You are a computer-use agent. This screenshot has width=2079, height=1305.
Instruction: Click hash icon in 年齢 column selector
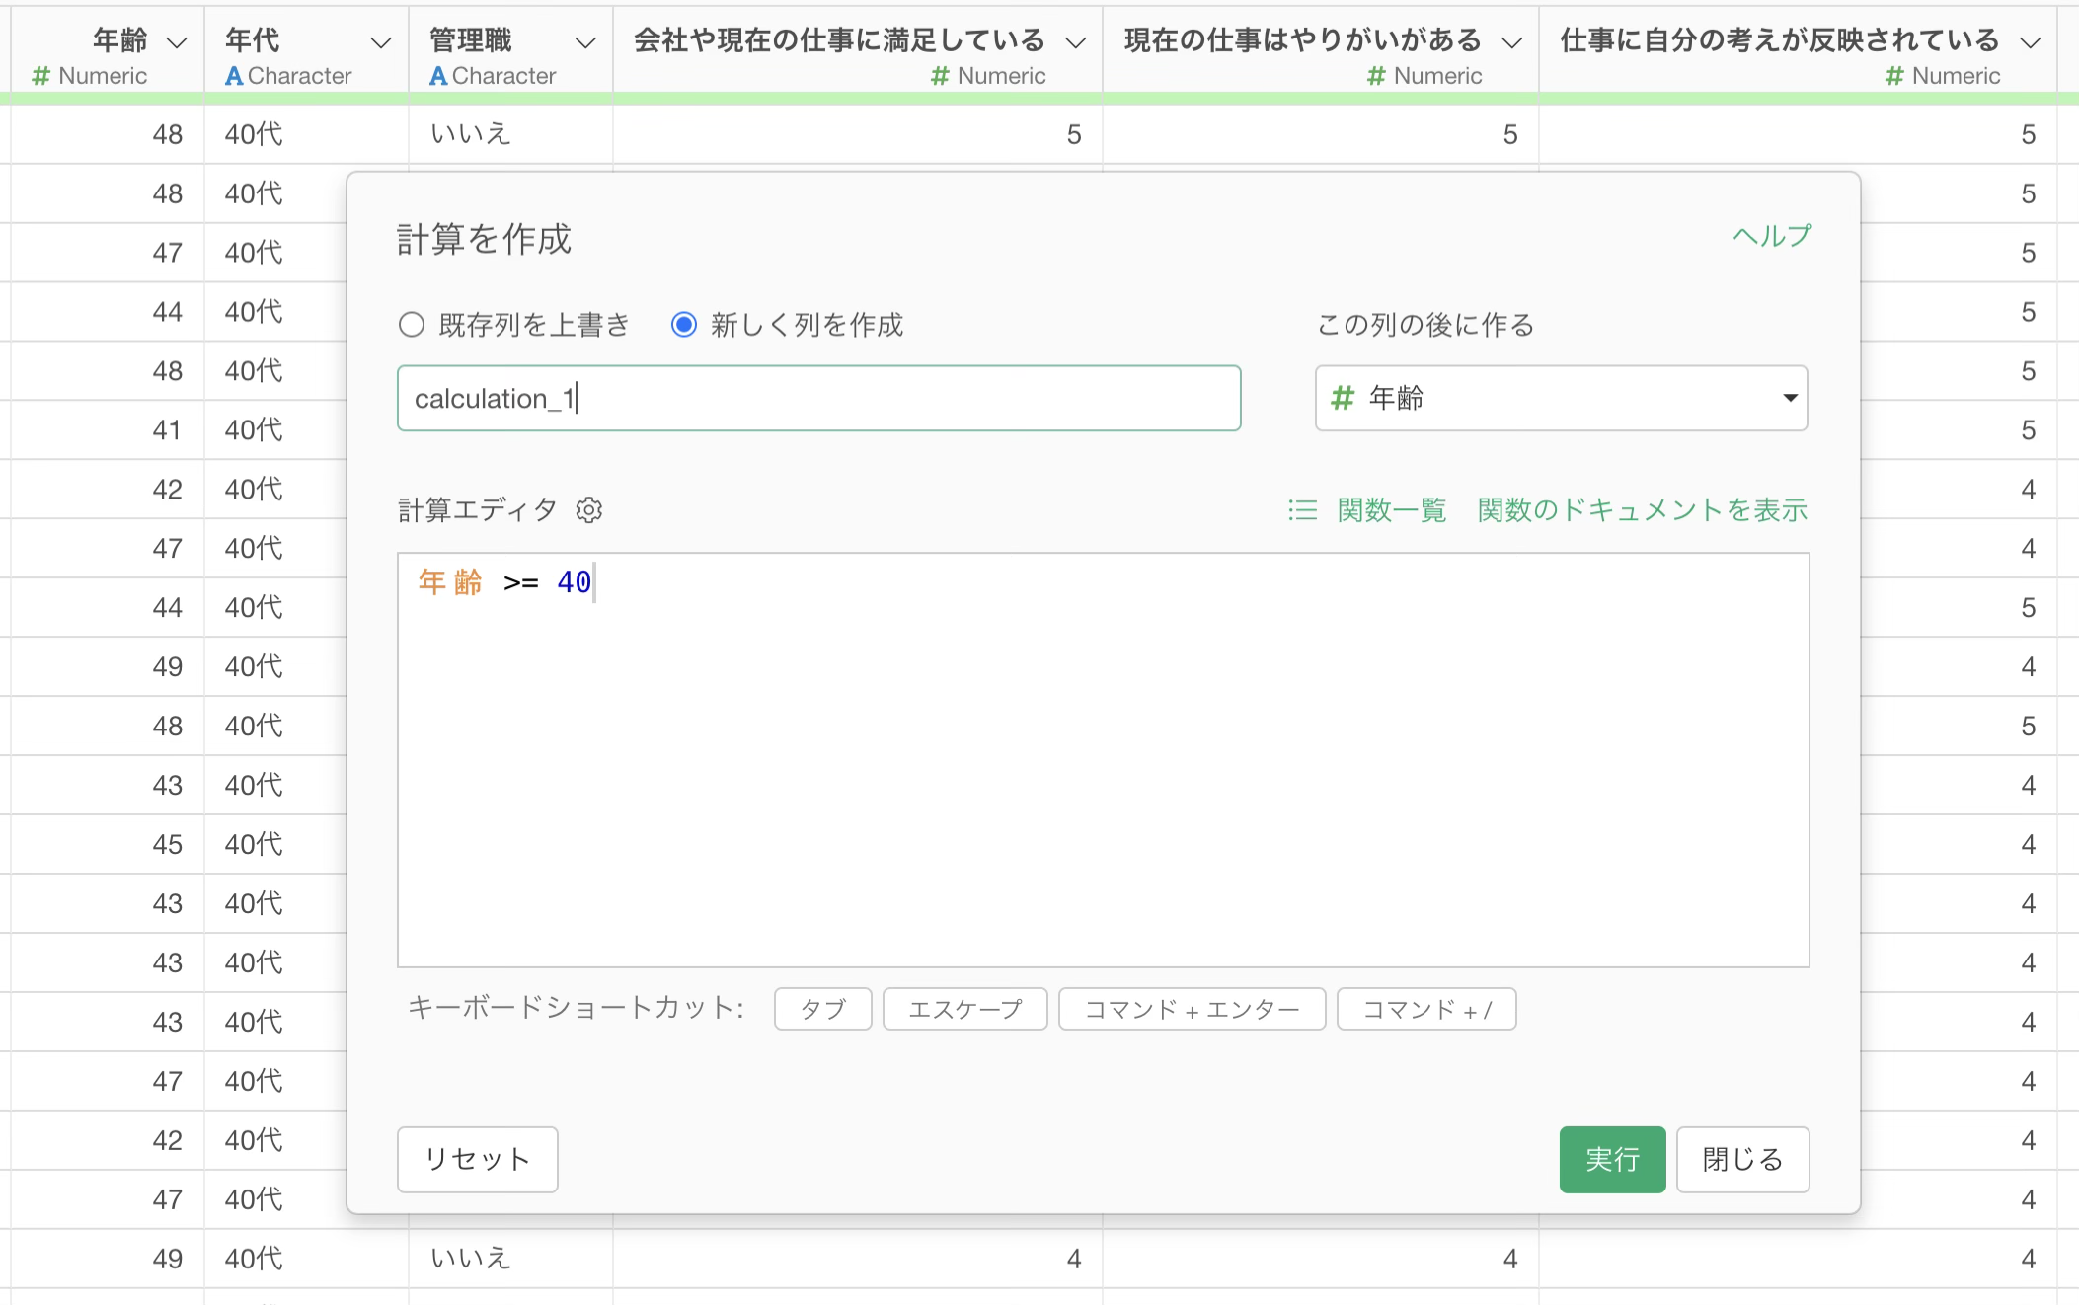1342,398
